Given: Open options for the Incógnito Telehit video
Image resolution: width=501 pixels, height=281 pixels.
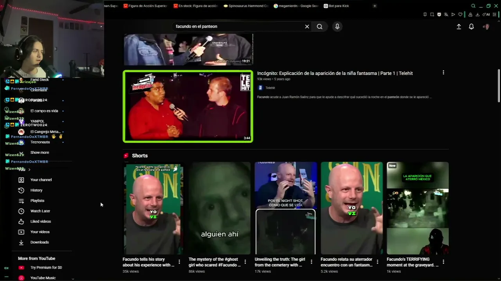Looking at the screenshot, I should tap(443, 73).
